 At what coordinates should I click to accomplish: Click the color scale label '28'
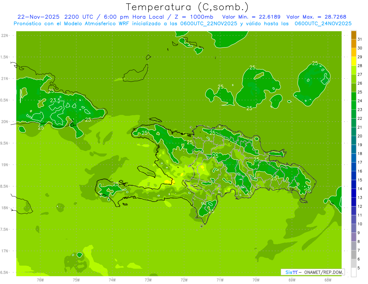click(x=360, y=66)
